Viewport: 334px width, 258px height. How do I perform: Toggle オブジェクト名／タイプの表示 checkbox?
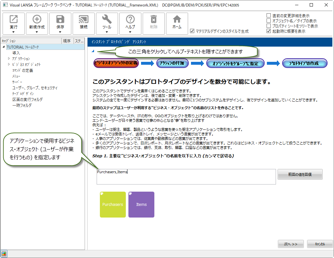click(x=268, y=21)
